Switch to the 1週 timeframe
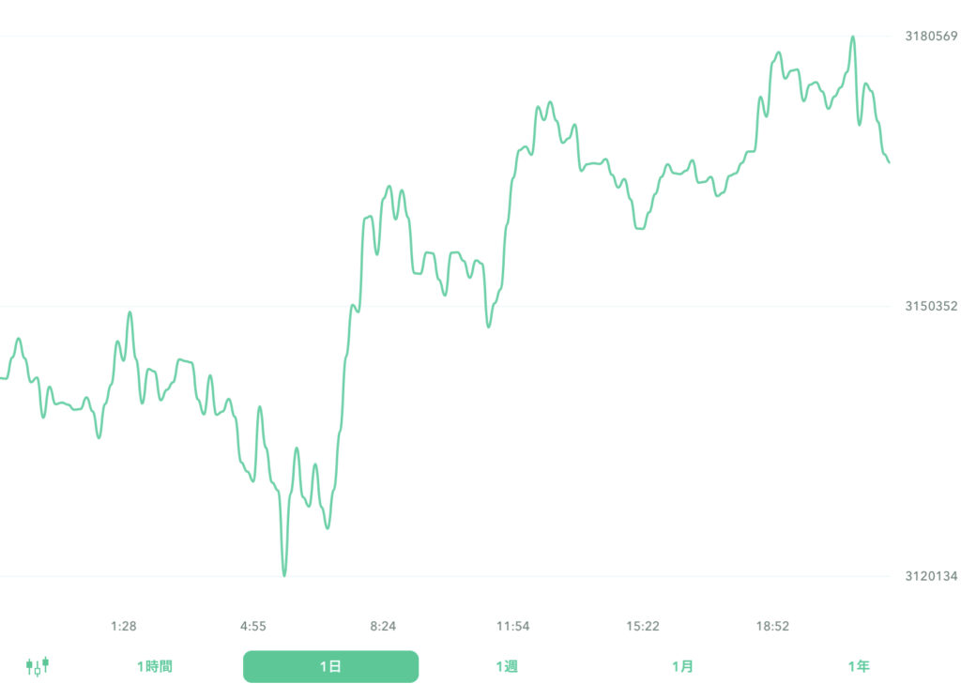The width and height of the screenshot is (961, 699). pos(507,667)
